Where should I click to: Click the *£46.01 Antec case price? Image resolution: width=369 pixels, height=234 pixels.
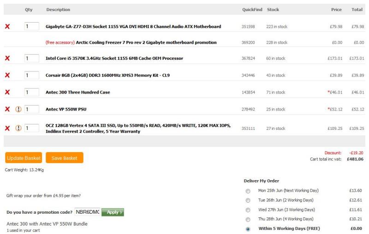(335, 92)
